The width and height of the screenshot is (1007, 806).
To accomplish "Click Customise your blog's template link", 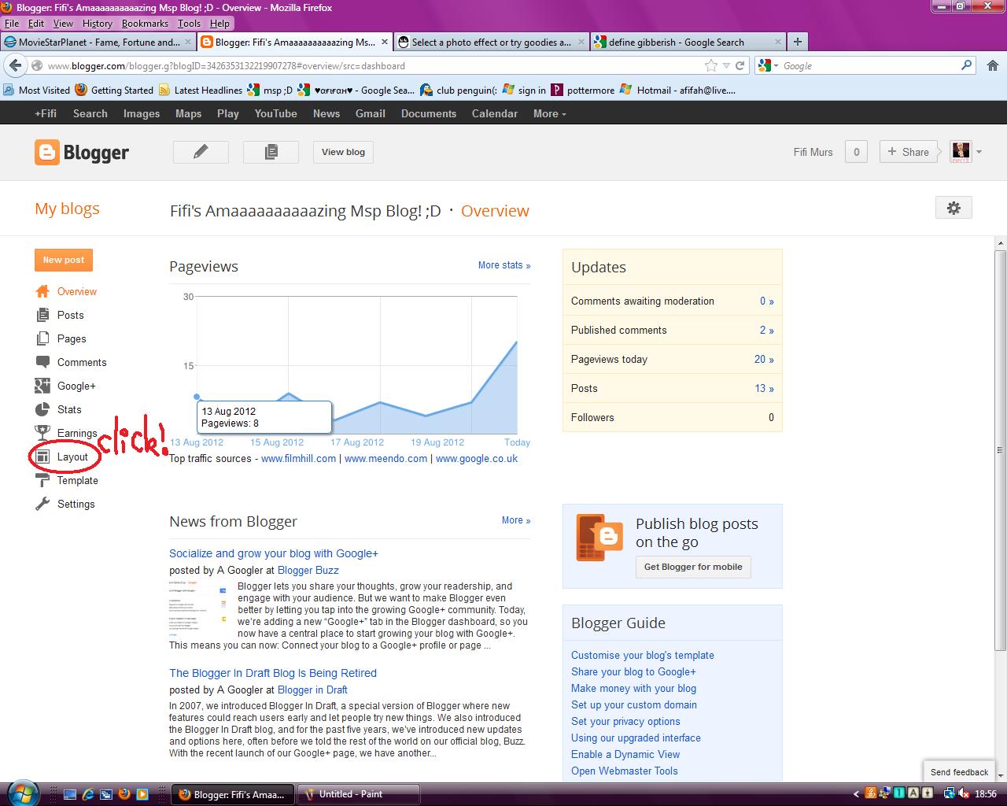I will pyautogui.click(x=643, y=655).
